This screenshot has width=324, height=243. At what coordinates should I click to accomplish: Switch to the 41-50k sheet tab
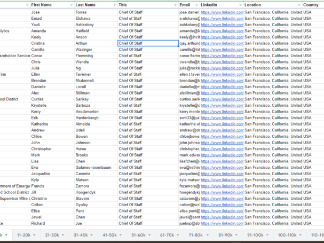coord(109,235)
